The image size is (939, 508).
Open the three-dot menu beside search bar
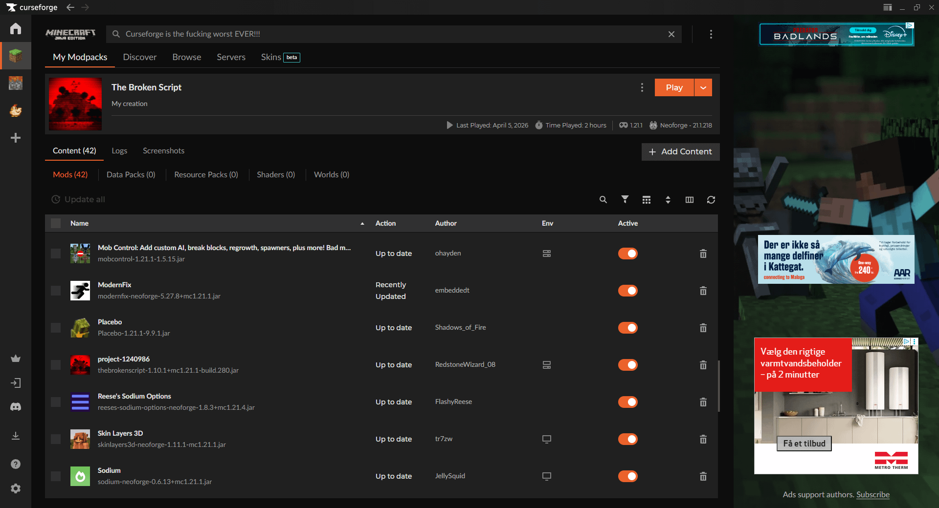[x=711, y=34]
